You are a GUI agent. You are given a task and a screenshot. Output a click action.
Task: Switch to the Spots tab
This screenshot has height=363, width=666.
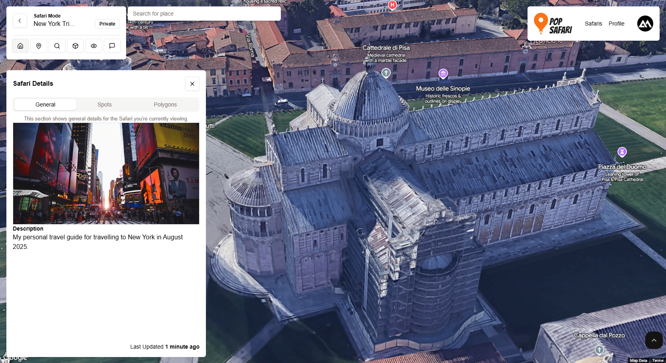[105, 105]
